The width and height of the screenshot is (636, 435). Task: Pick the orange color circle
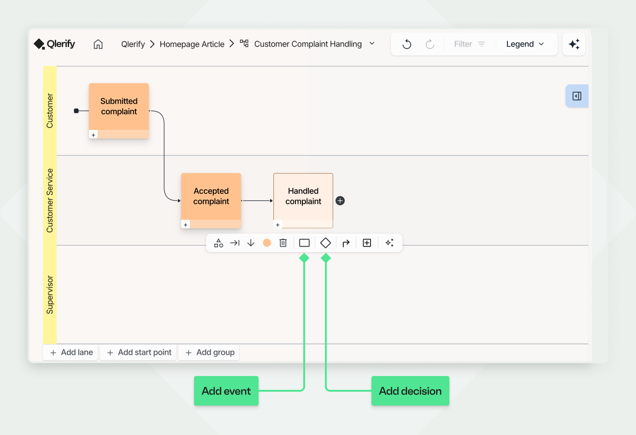click(267, 243)
